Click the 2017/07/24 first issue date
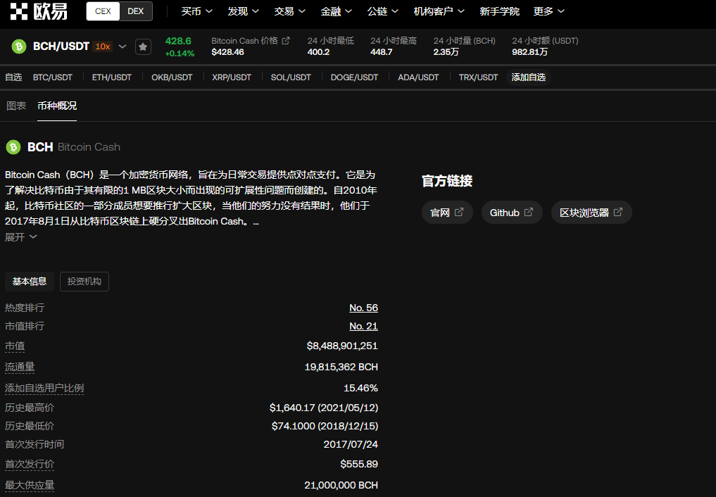 click(x=351, y=444)
